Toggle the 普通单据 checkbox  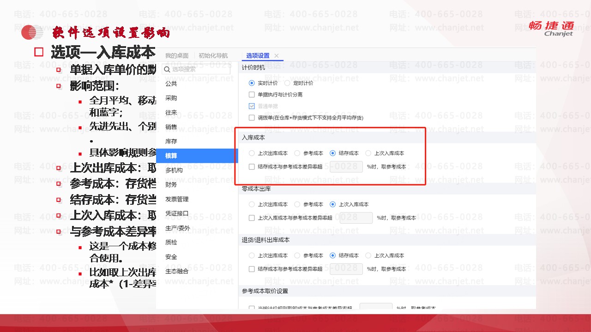point(252,106)
